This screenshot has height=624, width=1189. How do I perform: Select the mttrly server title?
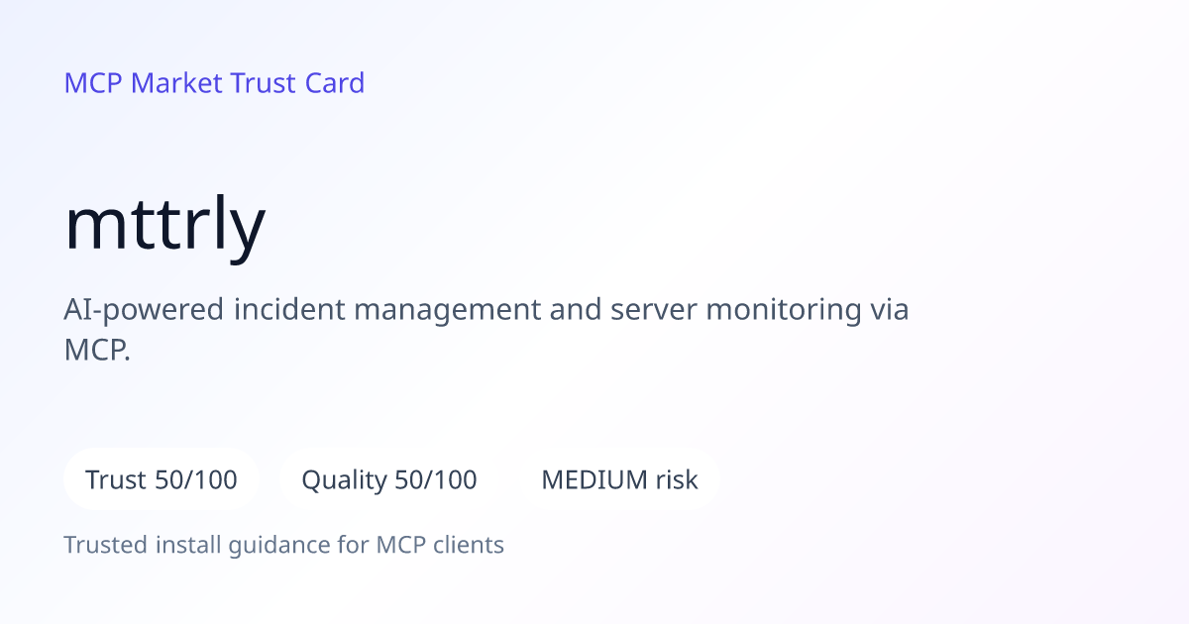(165, 226)
